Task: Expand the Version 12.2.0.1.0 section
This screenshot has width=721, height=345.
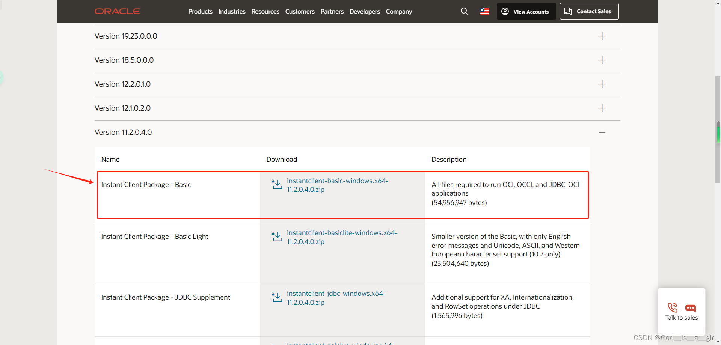Action: pyautogui.click(x=602, y=84)
